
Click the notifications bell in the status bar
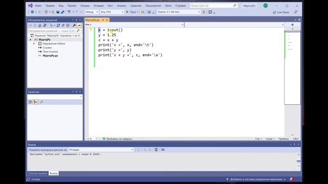[x=292, y=179]
